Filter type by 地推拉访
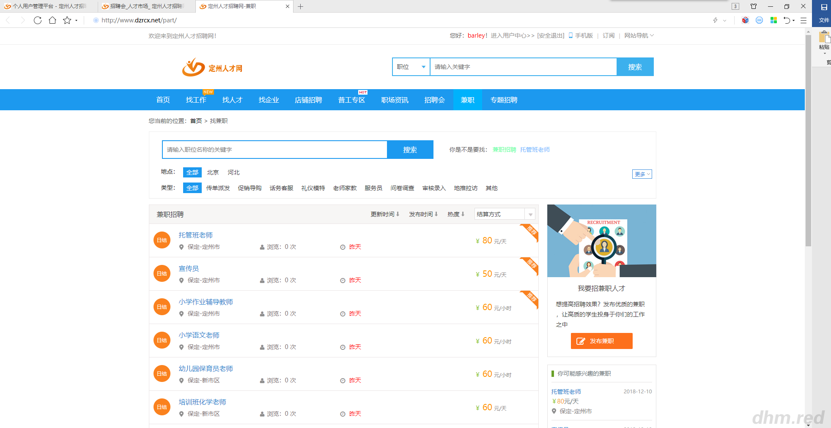The image size is (831, 428). [x=466, y=188]
